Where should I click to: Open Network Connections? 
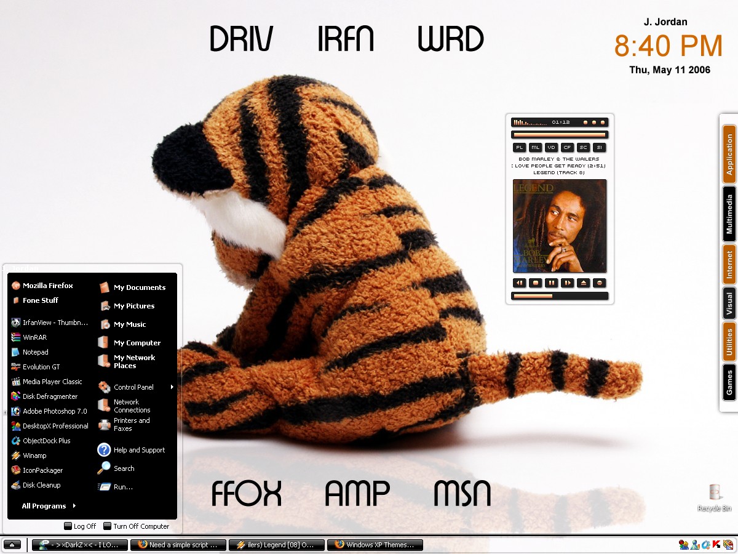point(124,406)
